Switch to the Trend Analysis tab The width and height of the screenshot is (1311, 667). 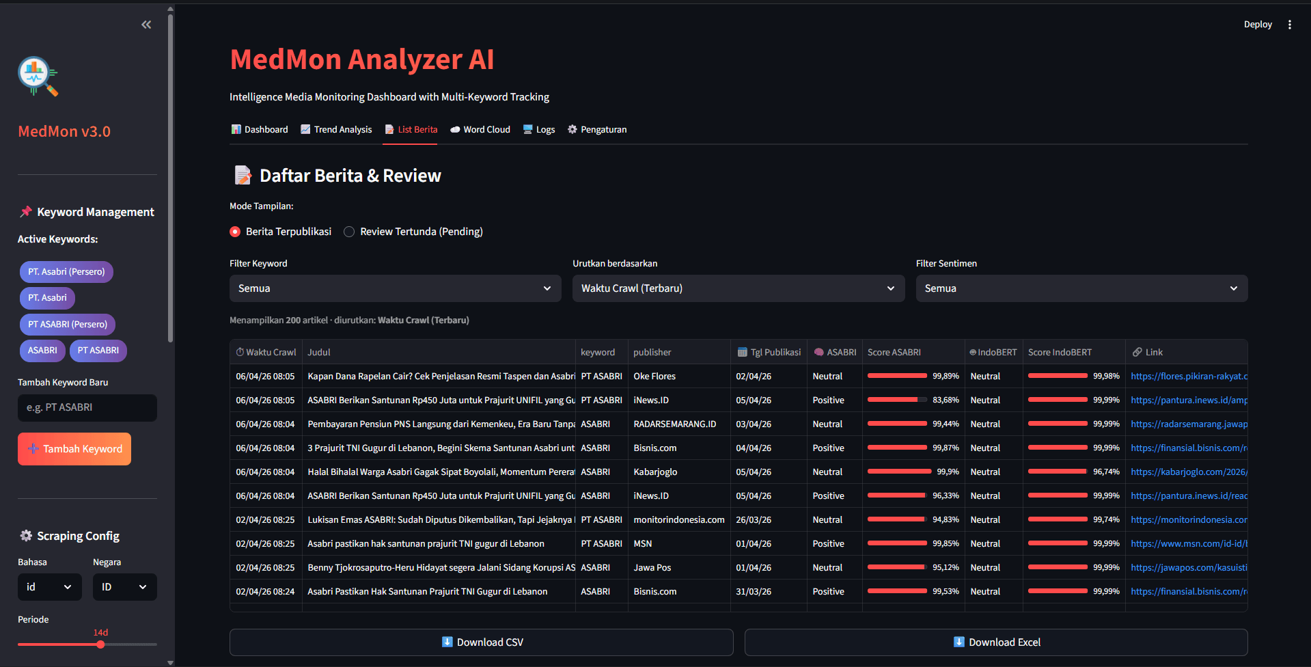336,129
